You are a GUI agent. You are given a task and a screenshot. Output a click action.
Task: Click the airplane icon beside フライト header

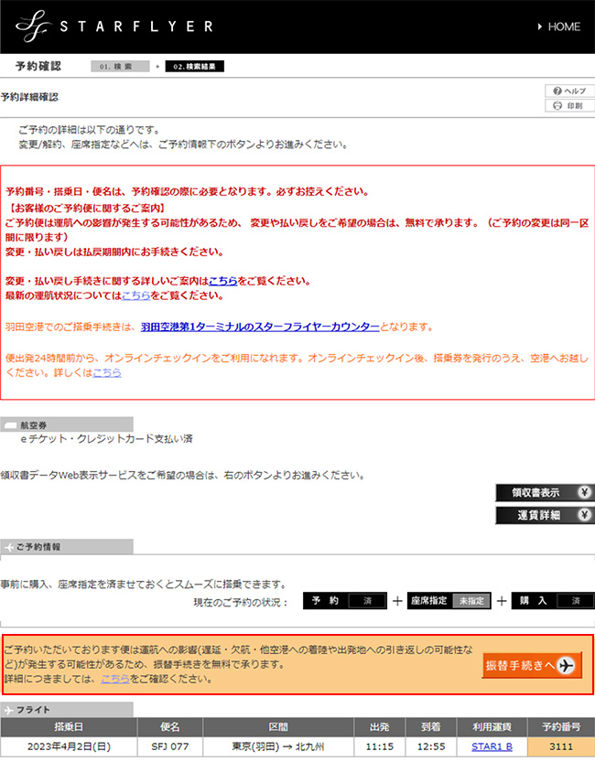[9, 710]
